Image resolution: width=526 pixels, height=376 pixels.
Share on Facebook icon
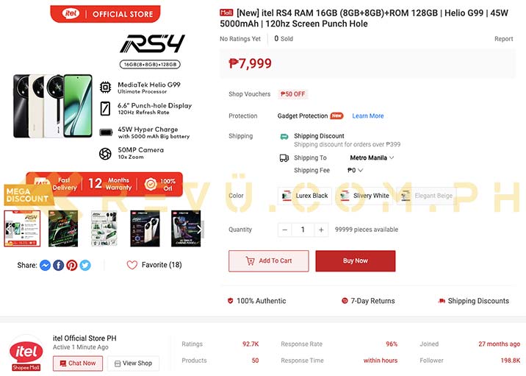pos(58,265)
